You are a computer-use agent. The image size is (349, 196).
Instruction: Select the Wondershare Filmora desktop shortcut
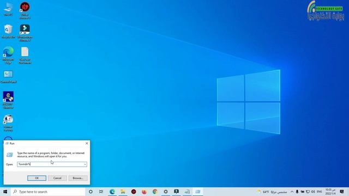tap(25, 33)
